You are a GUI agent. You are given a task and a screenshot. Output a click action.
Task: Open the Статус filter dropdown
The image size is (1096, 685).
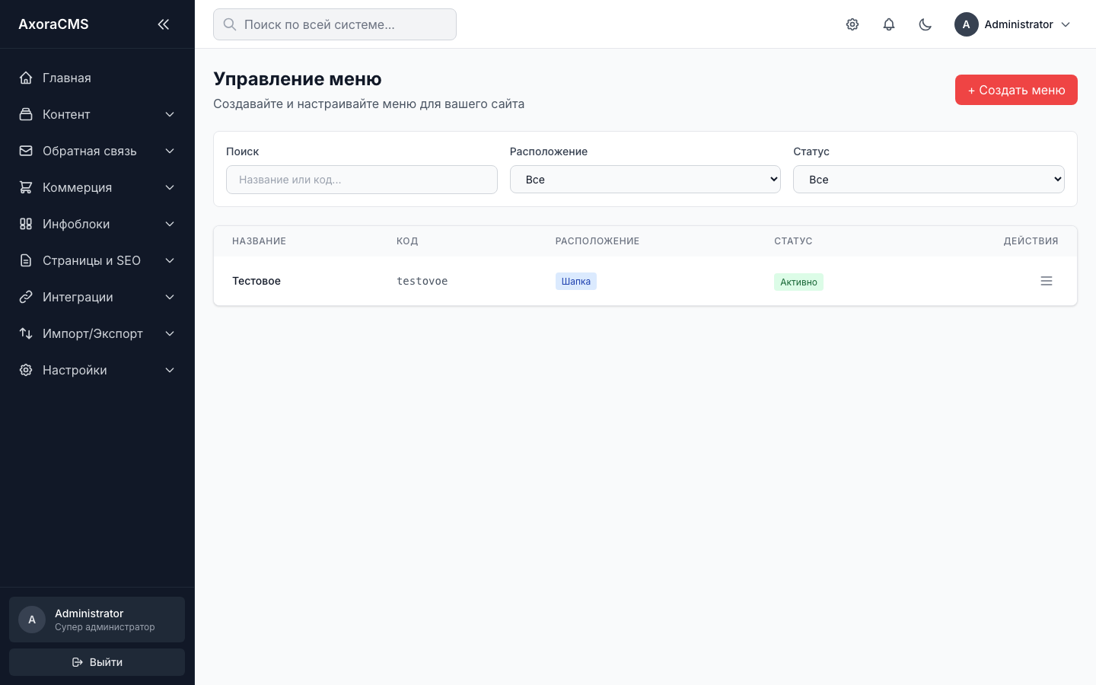[929, 180]
